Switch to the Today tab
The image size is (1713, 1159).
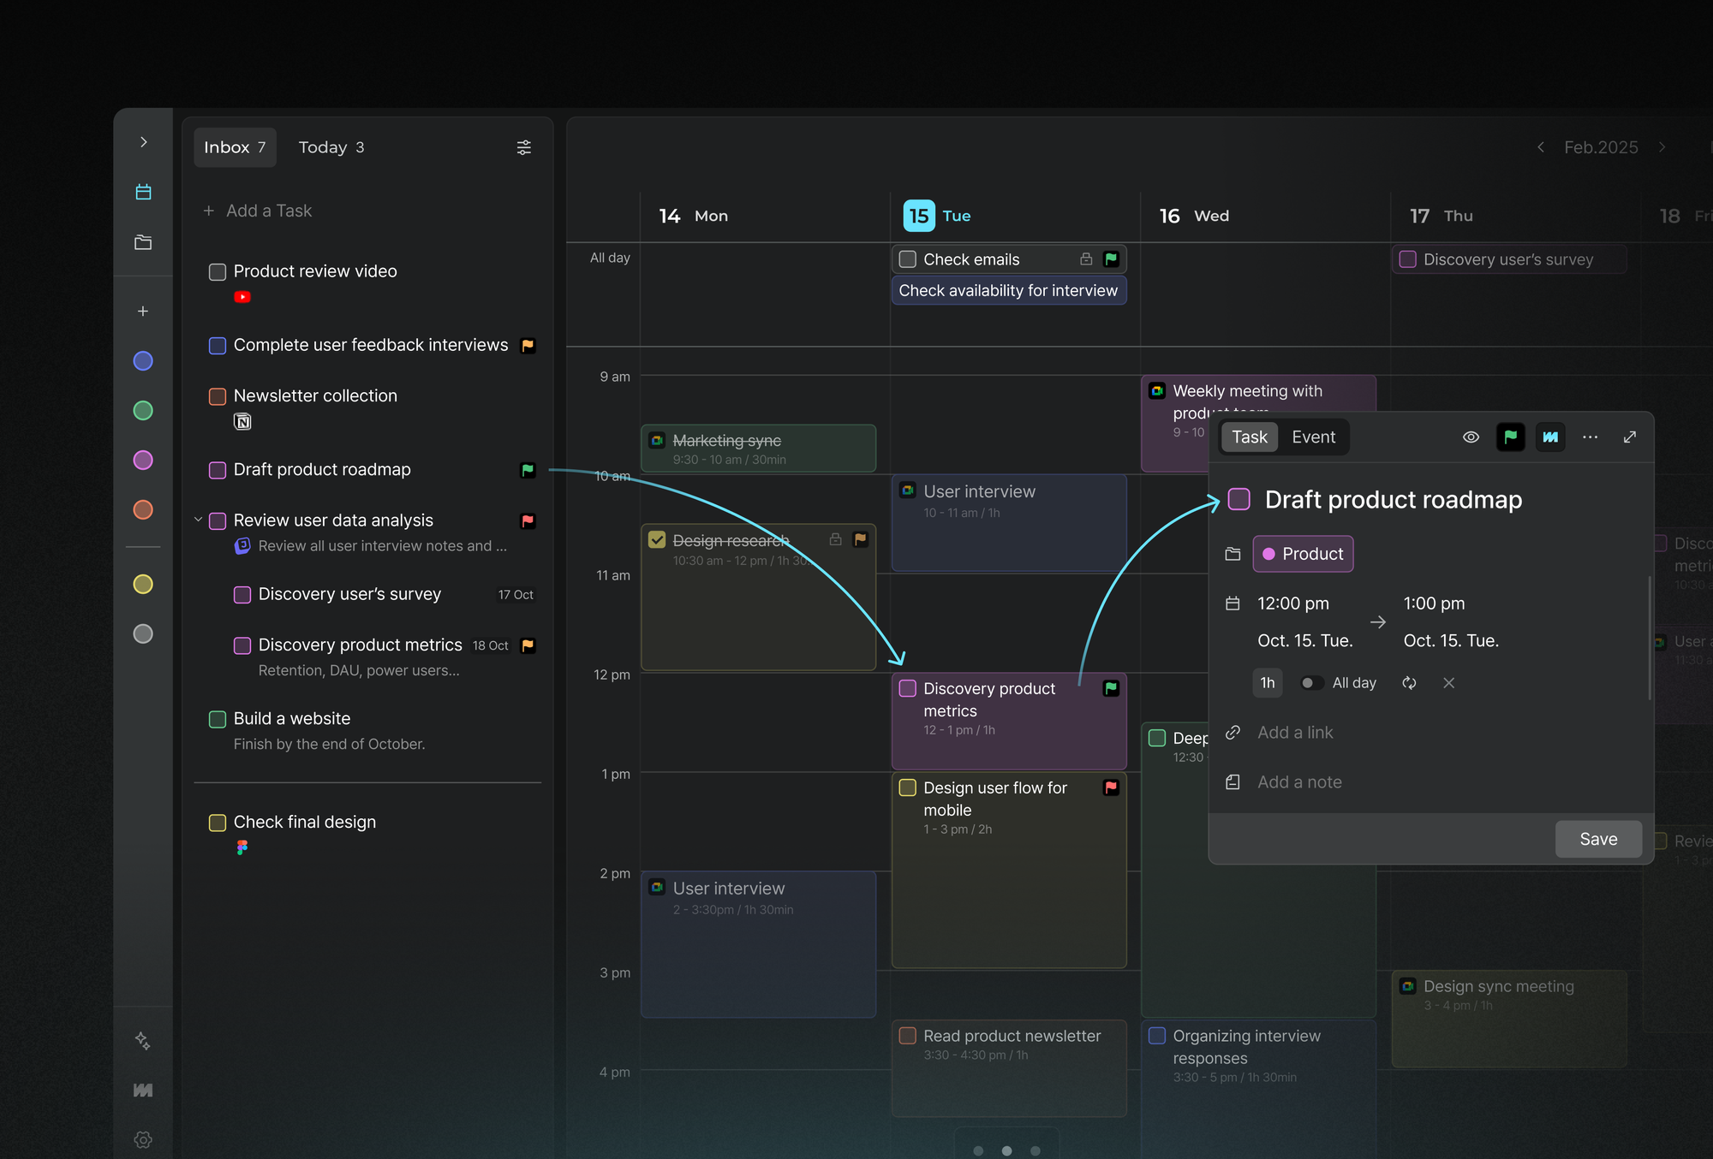tap(331, 147)
